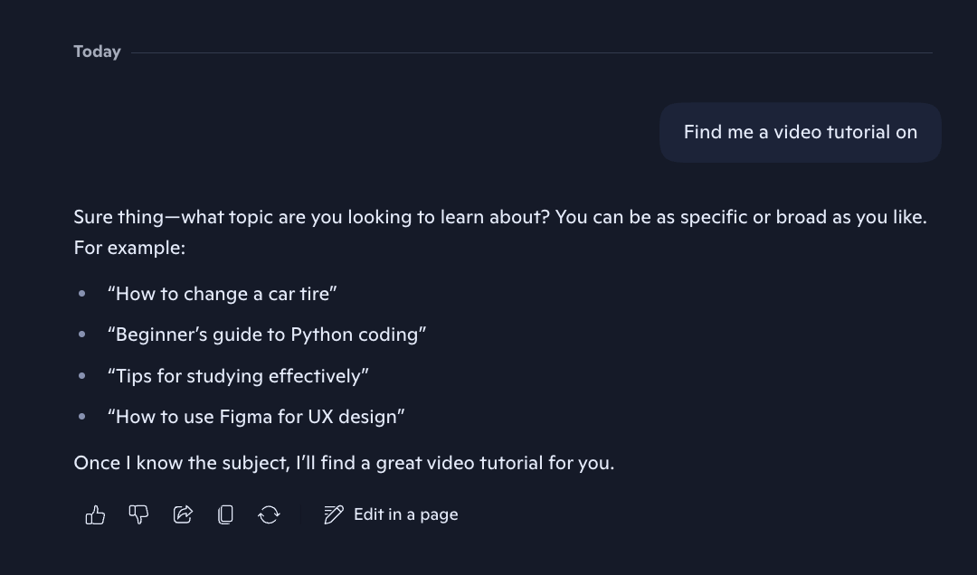Viewport: 977px width, 575px height.
Task: Click the thumbs down dislike icon
Action: click(138, 514)
